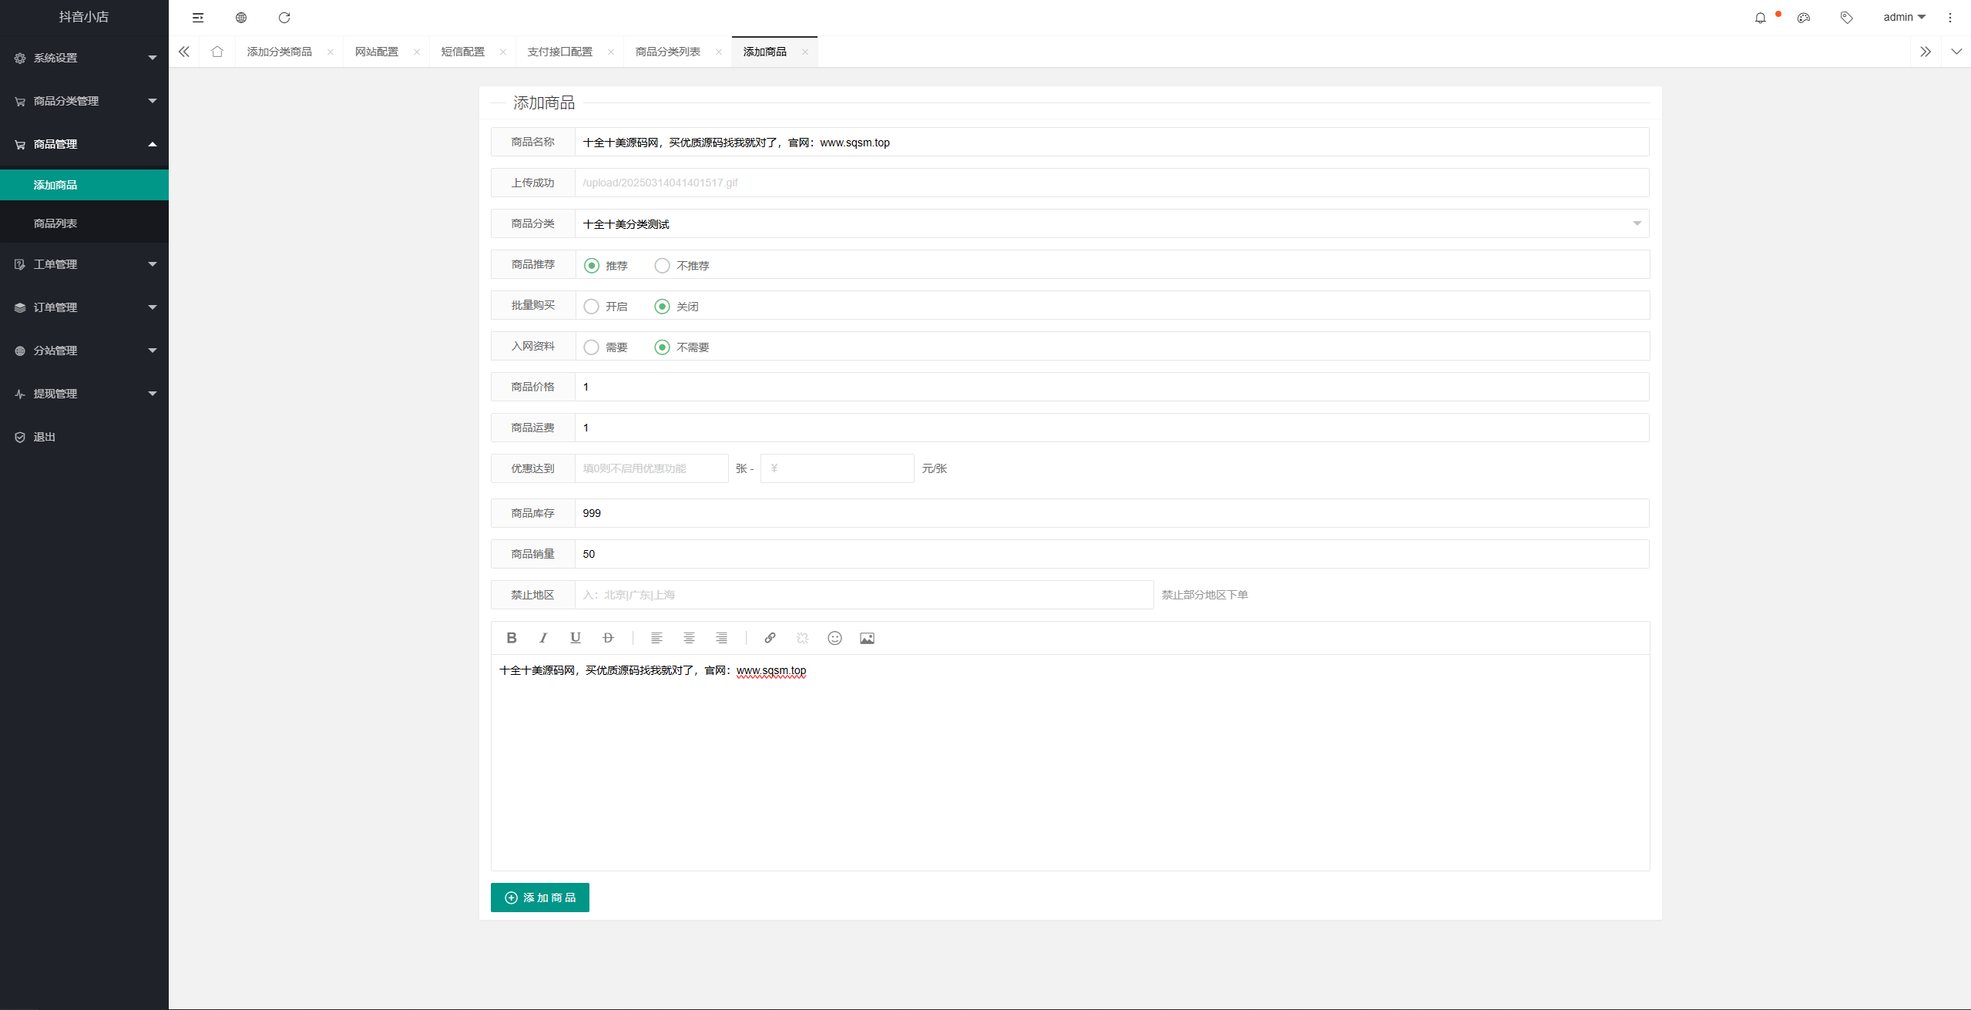The width and height of the screenshot is (1971, 1010).
Task: Open the 商品分类 dropdown
Action: [1111, 224]
